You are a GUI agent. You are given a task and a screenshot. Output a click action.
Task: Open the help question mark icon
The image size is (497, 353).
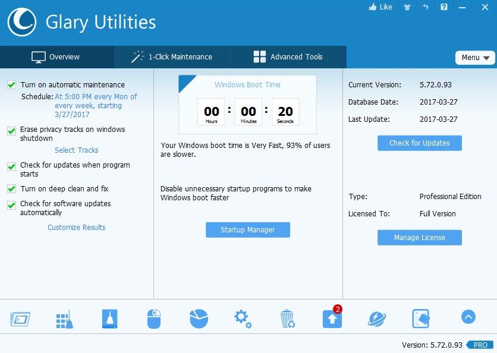click(x=444, y=7)
